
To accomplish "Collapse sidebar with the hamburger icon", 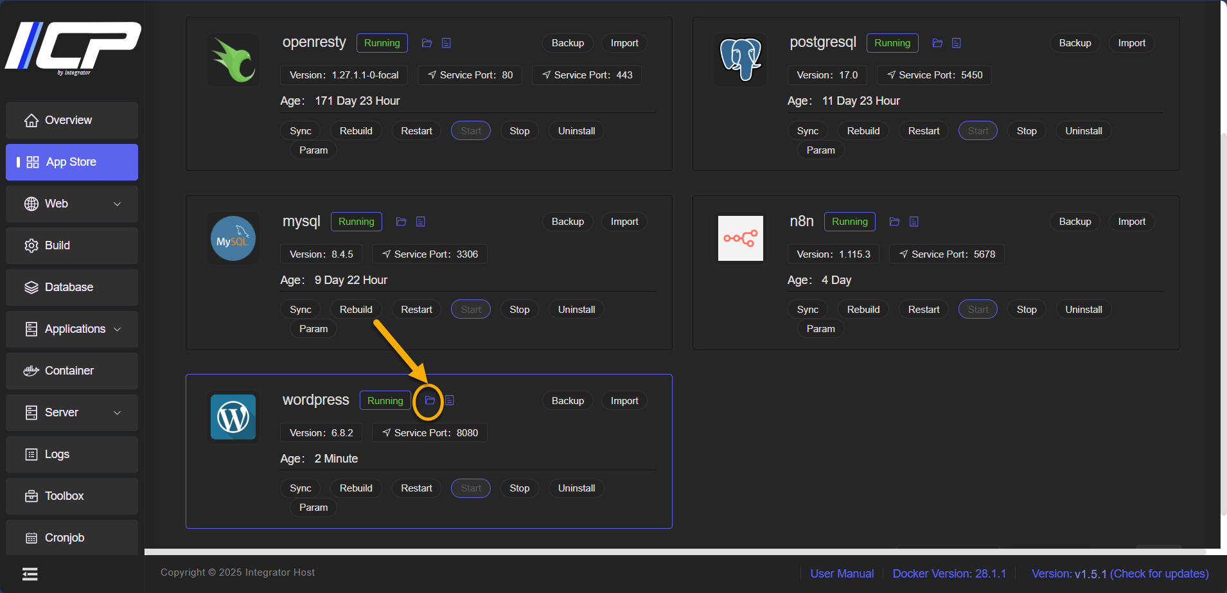I will click(30, 574).
